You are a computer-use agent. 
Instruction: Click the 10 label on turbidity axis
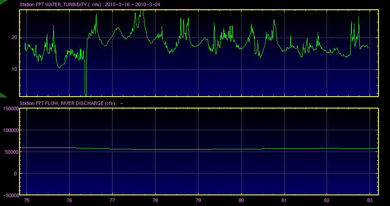tap(15, 70)
